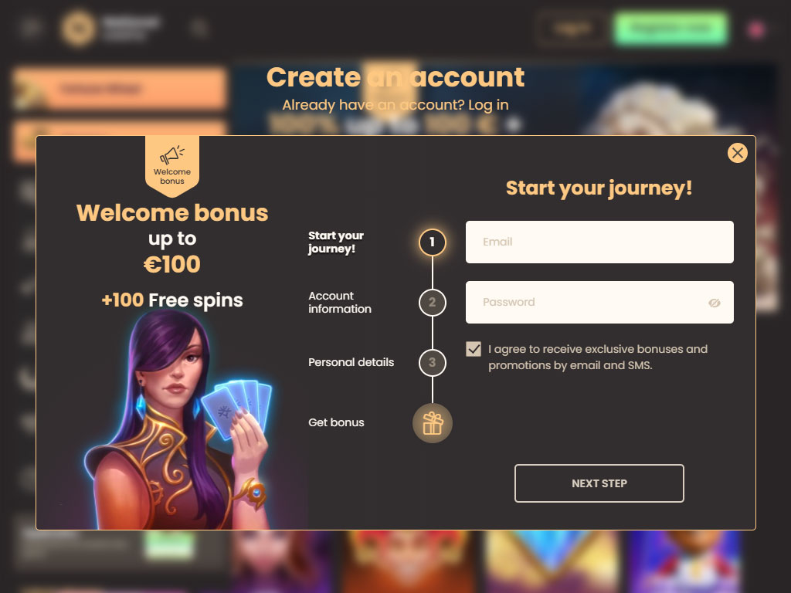Open the blurred hamburger menu icon
The image size is (791, 593).
coord(30,28)
